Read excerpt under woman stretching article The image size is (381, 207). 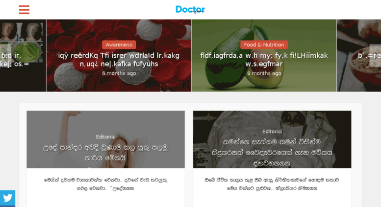click(105, 184)
